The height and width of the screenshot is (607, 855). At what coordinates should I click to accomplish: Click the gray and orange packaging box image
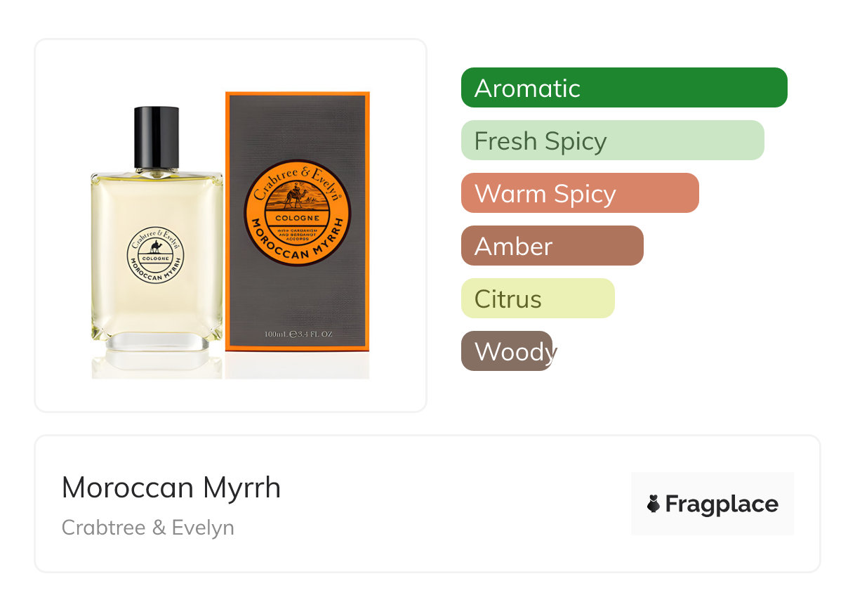pos(297,221)
